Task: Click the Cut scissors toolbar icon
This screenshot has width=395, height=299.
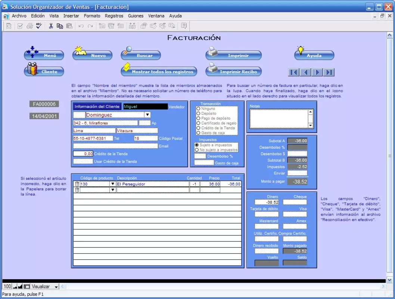Action: [x=51, y=26]
